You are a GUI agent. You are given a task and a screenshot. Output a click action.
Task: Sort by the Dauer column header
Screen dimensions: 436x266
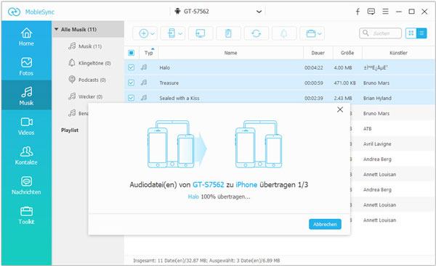pos(318,53)
